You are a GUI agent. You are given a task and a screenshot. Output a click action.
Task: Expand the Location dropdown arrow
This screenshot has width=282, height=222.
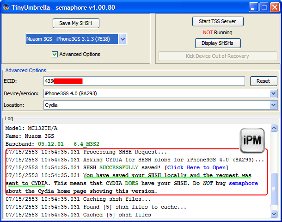tap(273, 105)
